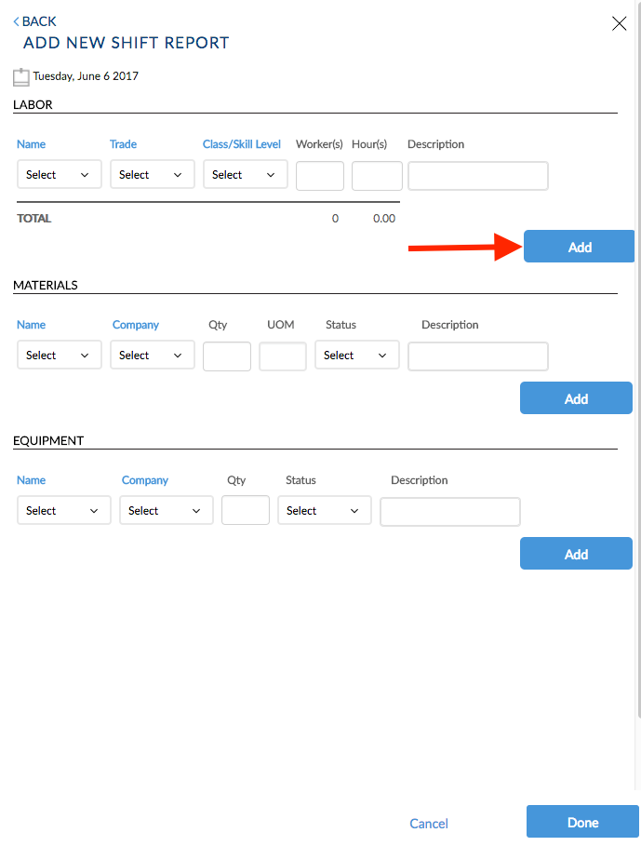Screen dimensions: 641x846
Task: Open the Status dropdown under MATERIALS
Action: pos(356,355)
